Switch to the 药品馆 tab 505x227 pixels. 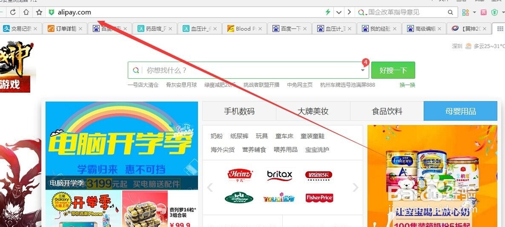[x=155, y=29]
